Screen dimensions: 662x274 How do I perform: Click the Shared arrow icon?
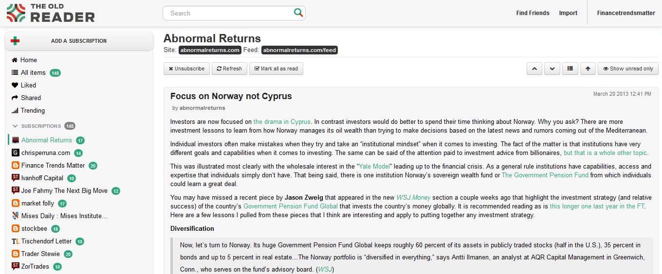tap(15, 98)
